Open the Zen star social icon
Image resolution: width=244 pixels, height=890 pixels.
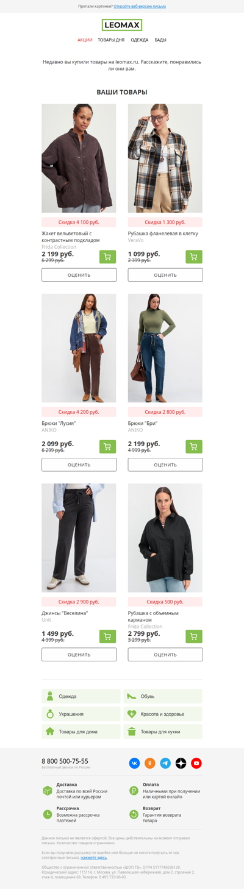point(181,763)
